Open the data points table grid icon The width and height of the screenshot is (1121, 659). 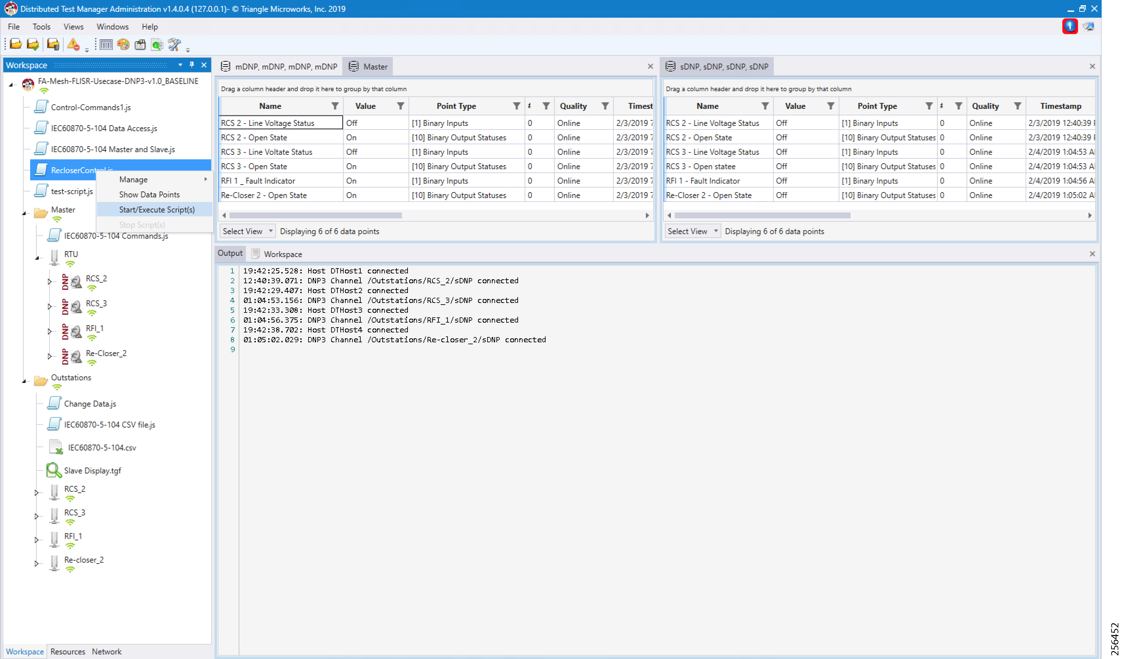pos(106,44)
